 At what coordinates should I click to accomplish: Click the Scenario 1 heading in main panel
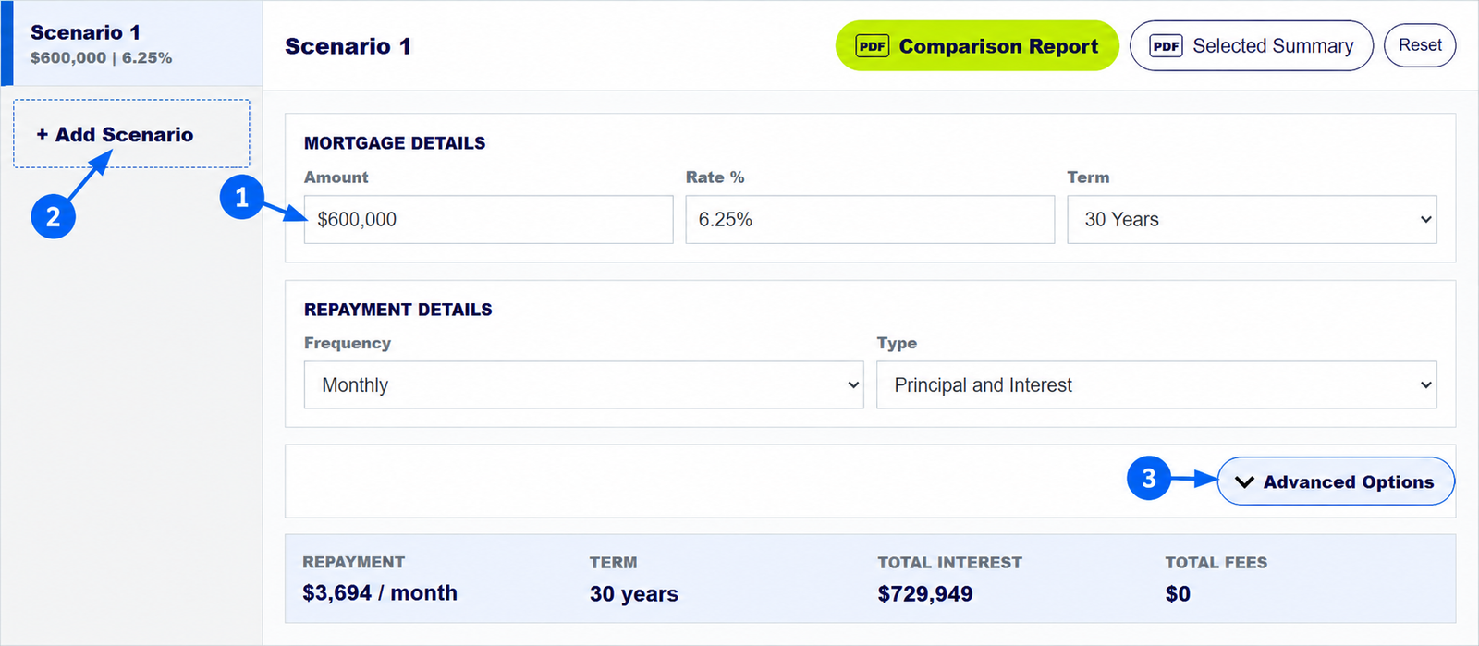pyautogui.click(x=348, y=46)
